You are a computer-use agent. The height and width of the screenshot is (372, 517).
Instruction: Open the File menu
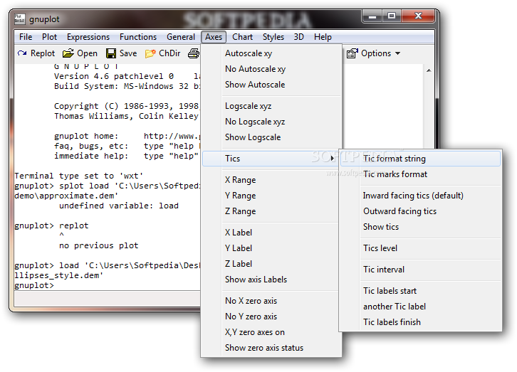(26, 37)
